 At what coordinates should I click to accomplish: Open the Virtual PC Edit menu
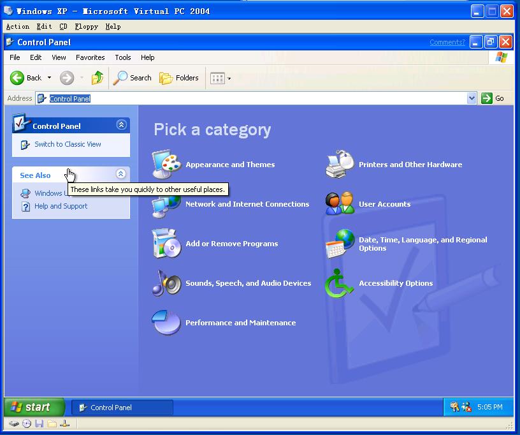(x=44, y=27)
